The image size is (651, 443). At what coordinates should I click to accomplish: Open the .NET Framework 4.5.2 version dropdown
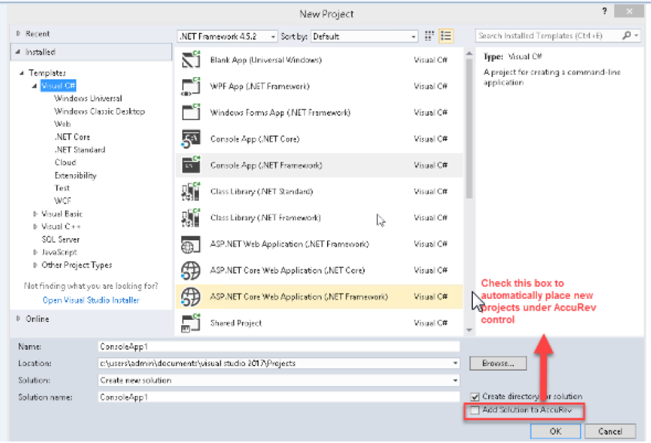pyautogui.click(x=227, y=36)
